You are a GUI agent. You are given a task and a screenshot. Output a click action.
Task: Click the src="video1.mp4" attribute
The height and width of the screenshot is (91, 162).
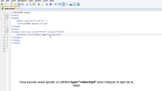(x=37, y=35)
